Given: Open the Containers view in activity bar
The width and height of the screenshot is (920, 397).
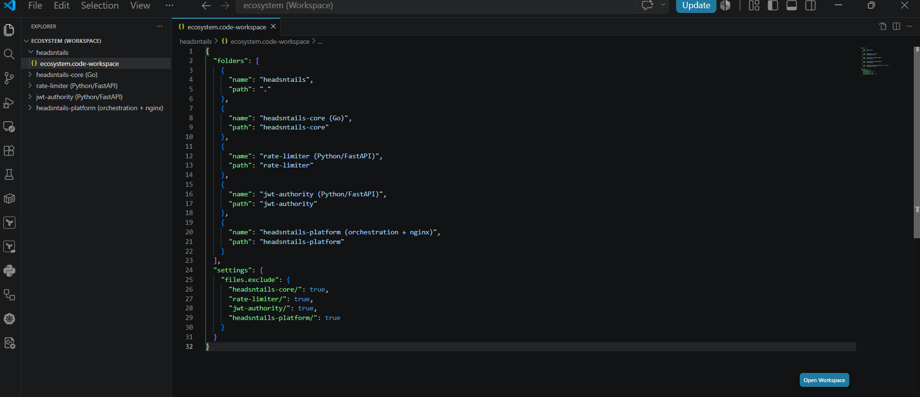Looking at the screenshot, I should [x=9, y=199].
